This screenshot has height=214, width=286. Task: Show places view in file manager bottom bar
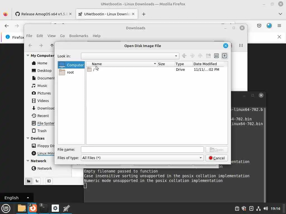(x=29, y=181)
